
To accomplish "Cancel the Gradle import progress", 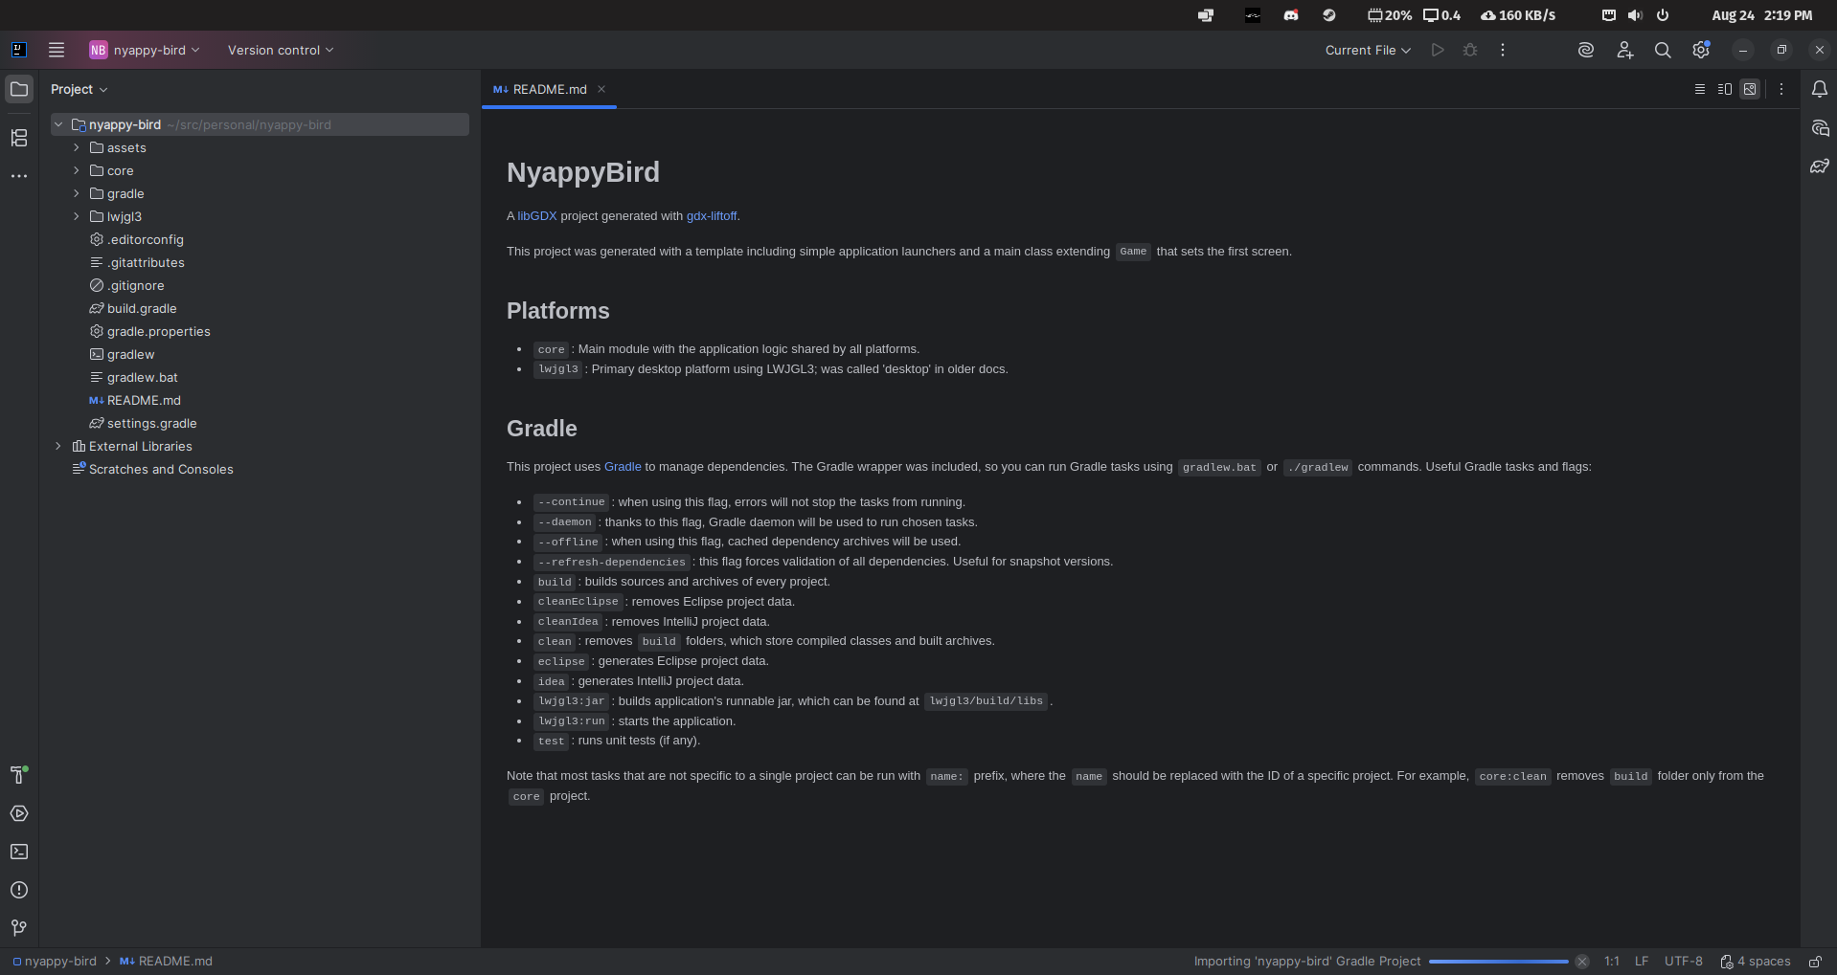I will click(x=1582, y=962).
